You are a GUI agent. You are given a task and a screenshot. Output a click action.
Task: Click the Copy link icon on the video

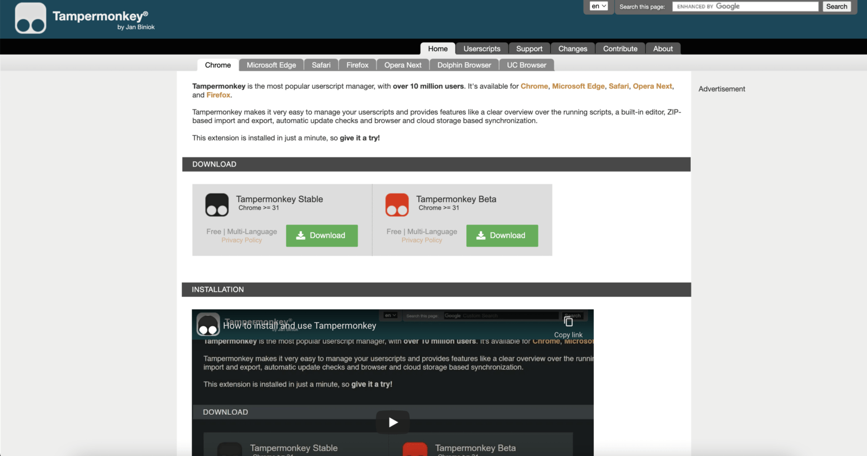[568, 321]
